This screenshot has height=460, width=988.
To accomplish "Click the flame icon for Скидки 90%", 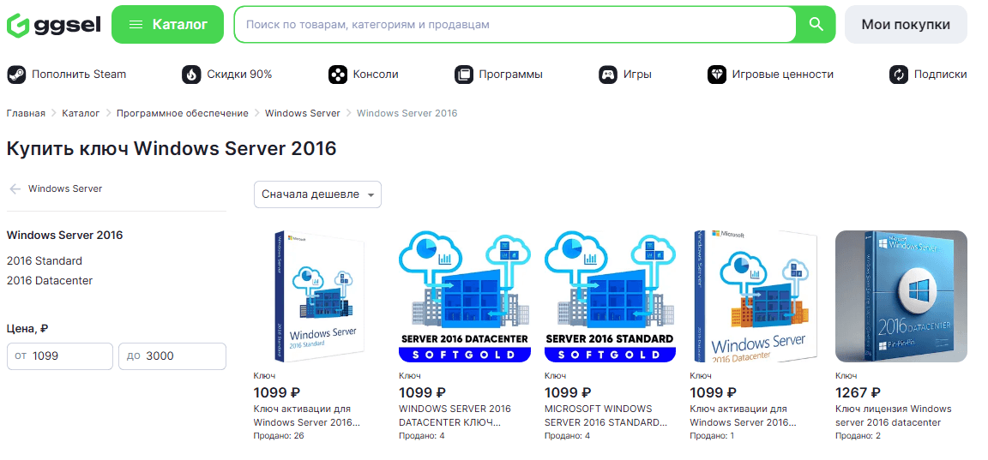I will coord(191,75).
